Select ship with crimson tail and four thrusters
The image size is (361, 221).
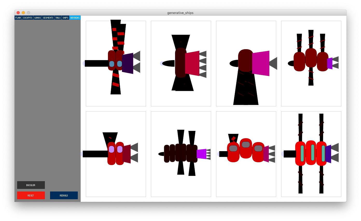(x=181, y=63)
